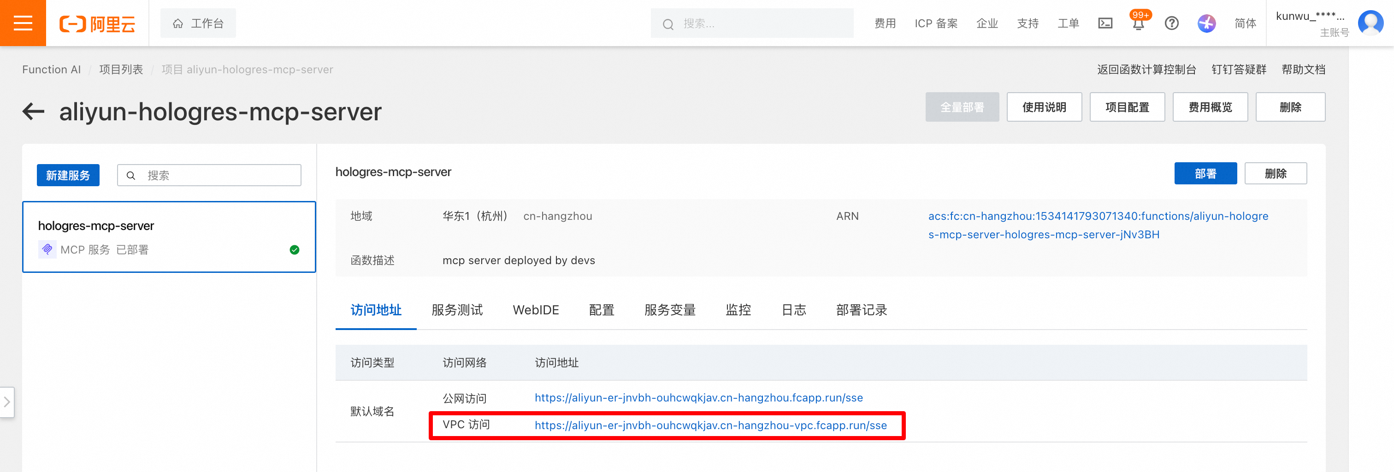The height and width of the screenshot is (472, 1394).
Task: Click the blue 部署 button
Action: [x=1205, y=173]
